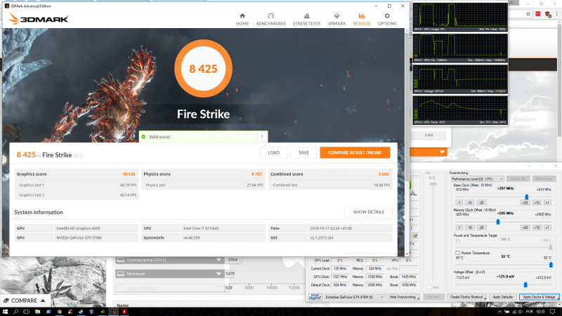This screenshot has height=316, width=562.
Task: Open the Stress Tests tab
Action: point(306,20)
